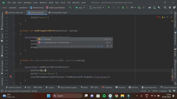Open the vivo I2126 device dropdown
Viewport: 177px width, 99px height.
tap(97, 7)
